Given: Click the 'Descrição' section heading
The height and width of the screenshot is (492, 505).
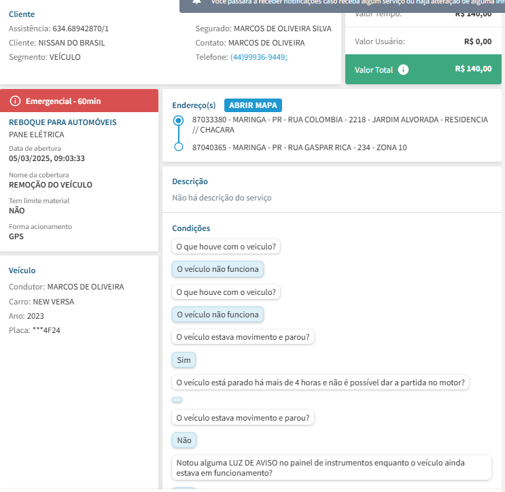Looking at the screenshot, I should tap(190, 181).
